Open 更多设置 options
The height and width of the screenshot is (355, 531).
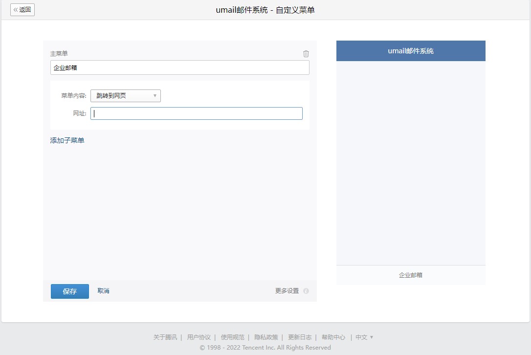pos(287,291)
